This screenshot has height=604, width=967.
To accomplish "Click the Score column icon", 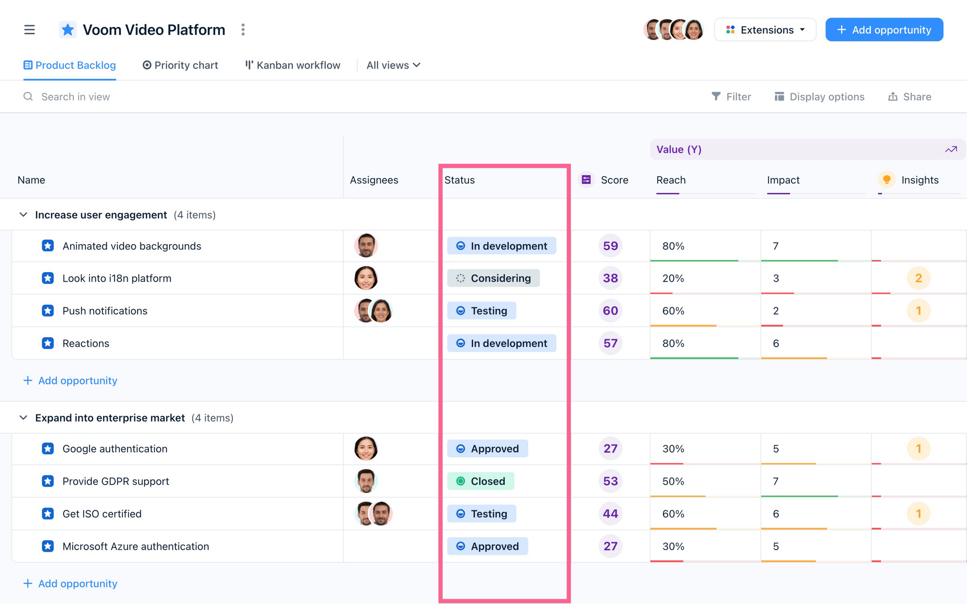I will click(586, 180).
